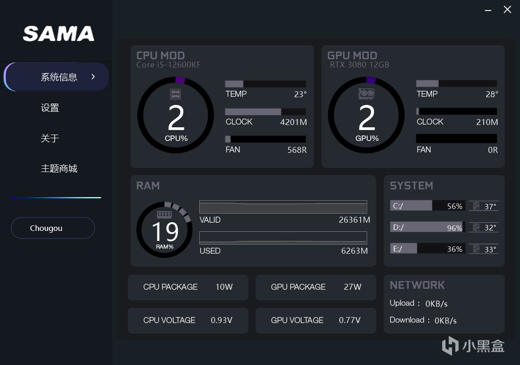This screenshot has height=365, width=520.
Task: Click the GPU CLOCK progress bar
Action: coord(456,111)
